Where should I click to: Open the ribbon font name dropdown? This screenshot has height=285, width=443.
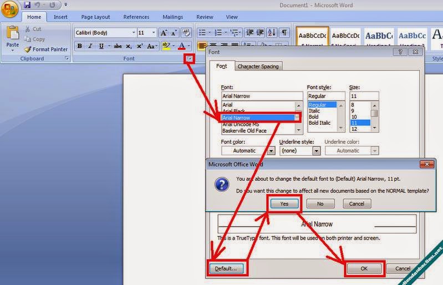134,33
